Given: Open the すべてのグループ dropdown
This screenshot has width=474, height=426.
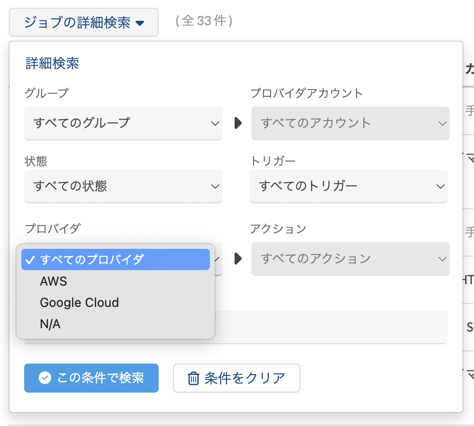Looking at the screenshot, I should 123,123.
